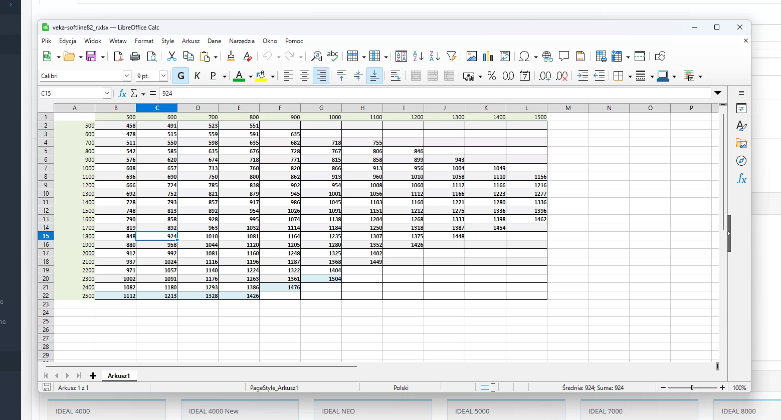Click the add new sheet plus button
Image resolution: width=781 pixels, height=420 pixels.
[93, 375]
